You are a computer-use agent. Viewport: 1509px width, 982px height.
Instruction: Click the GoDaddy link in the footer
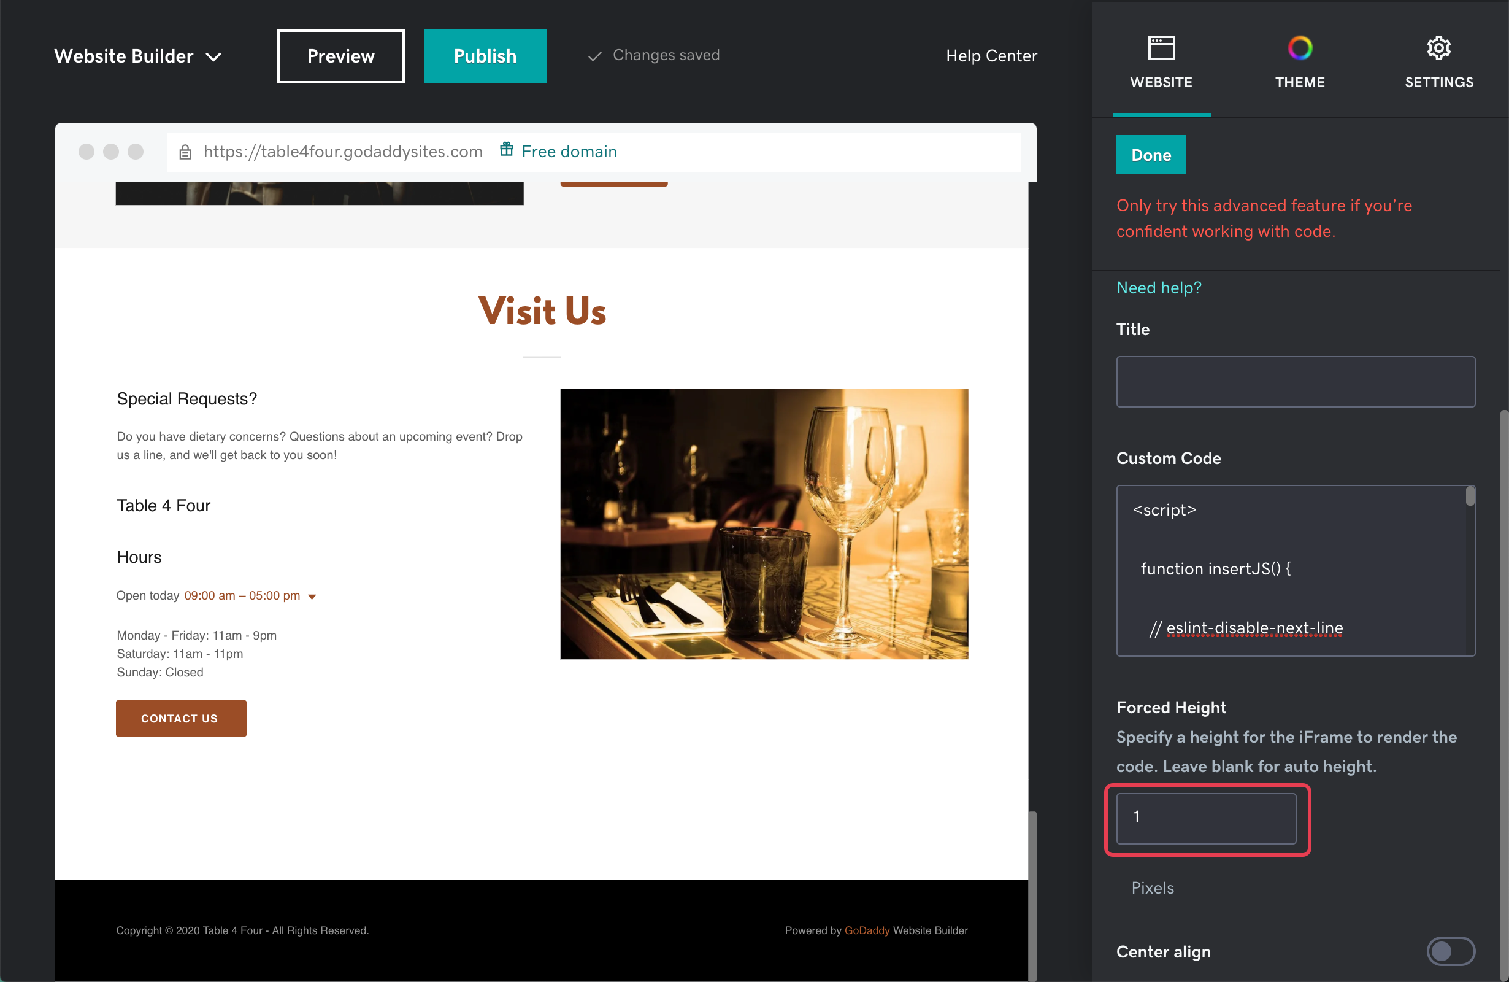pos(866,930)
